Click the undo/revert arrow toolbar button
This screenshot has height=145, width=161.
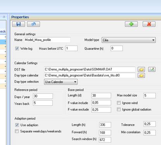pyautogui.click(x=33, y=24)
